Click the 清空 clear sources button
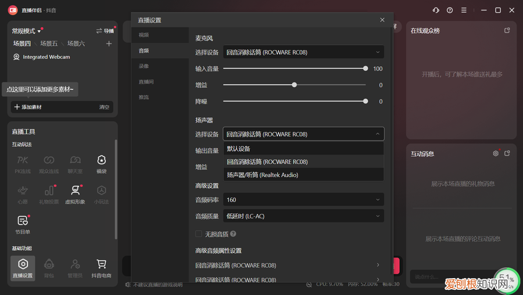 tap(104, 107)
